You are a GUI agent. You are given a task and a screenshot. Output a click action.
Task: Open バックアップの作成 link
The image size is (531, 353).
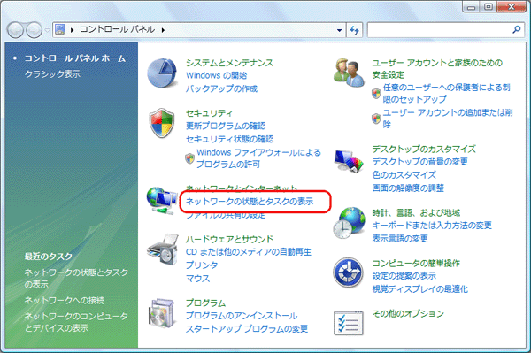[221, 88]
